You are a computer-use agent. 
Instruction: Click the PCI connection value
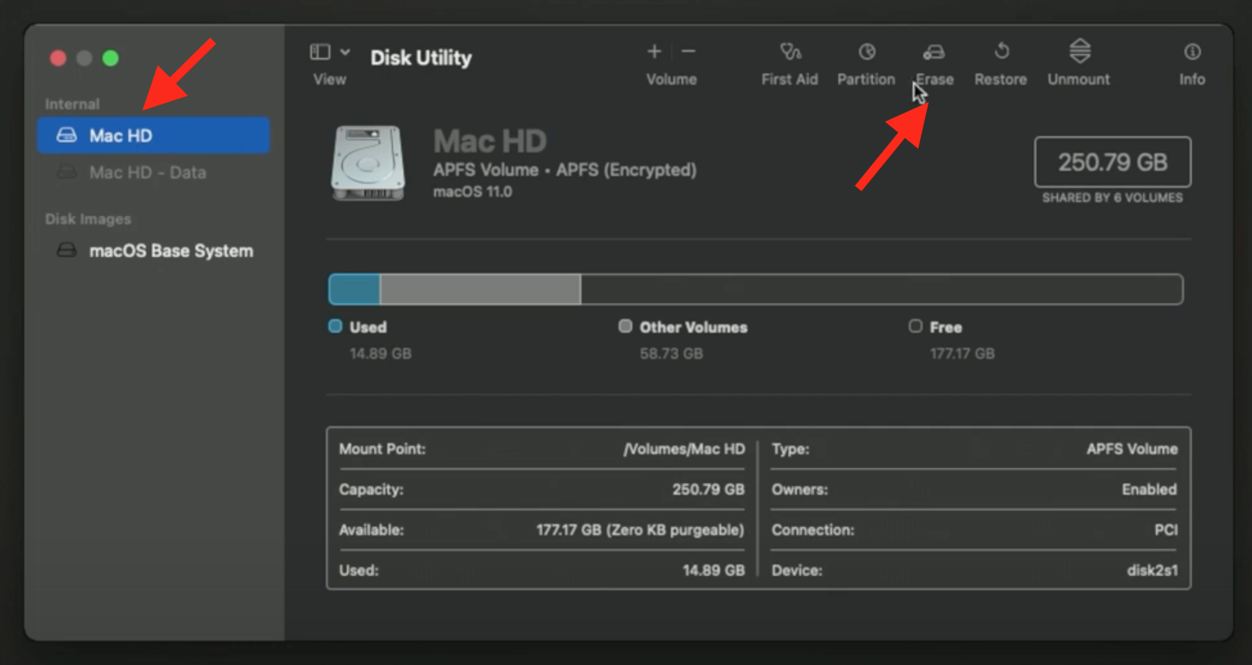coord(1165,530)
